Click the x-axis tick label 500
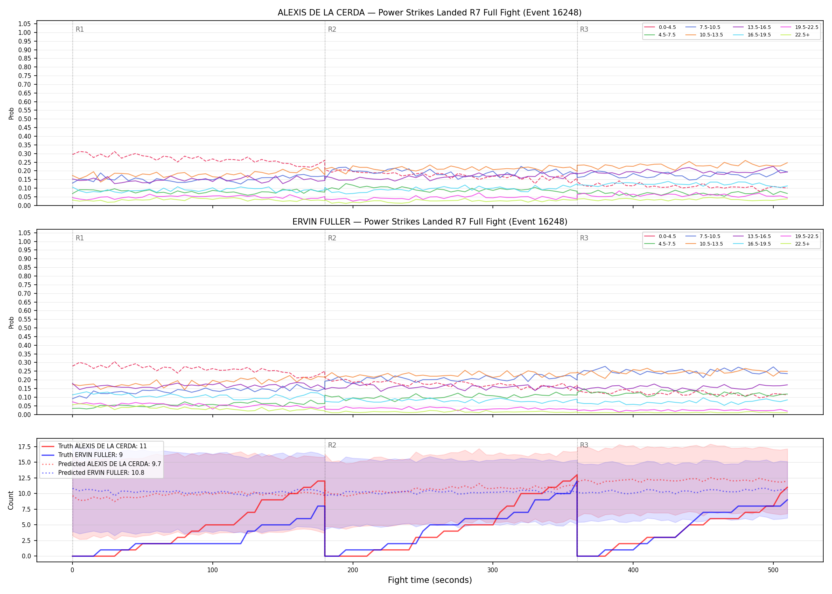This screenshot has width=832, height=594. [773, 570]
